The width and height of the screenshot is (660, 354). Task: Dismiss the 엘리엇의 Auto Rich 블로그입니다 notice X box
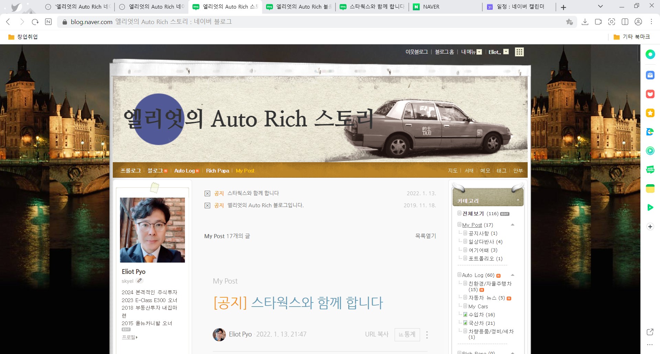pos(207,206)
